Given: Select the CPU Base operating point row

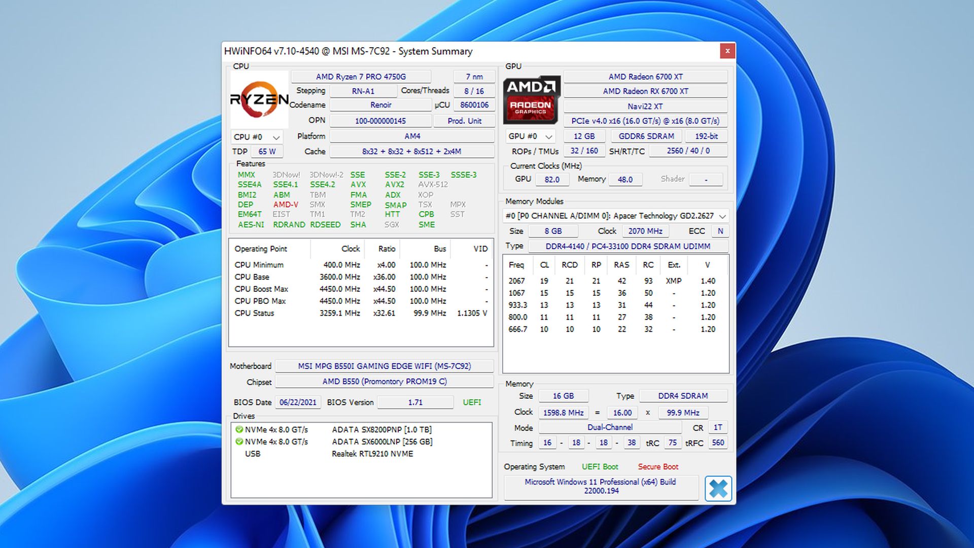Looking at the screenshot, I should pos(361,277).
